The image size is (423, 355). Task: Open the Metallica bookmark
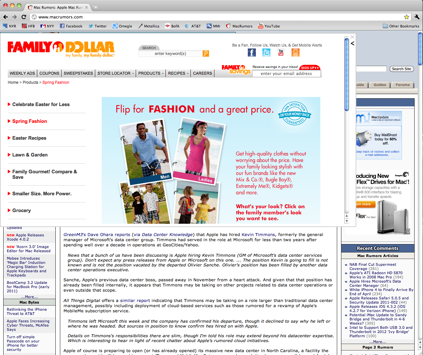[149, 26]
